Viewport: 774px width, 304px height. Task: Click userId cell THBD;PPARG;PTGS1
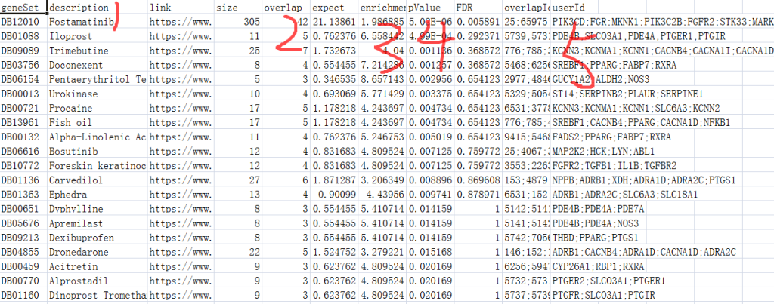coord(596,238)
